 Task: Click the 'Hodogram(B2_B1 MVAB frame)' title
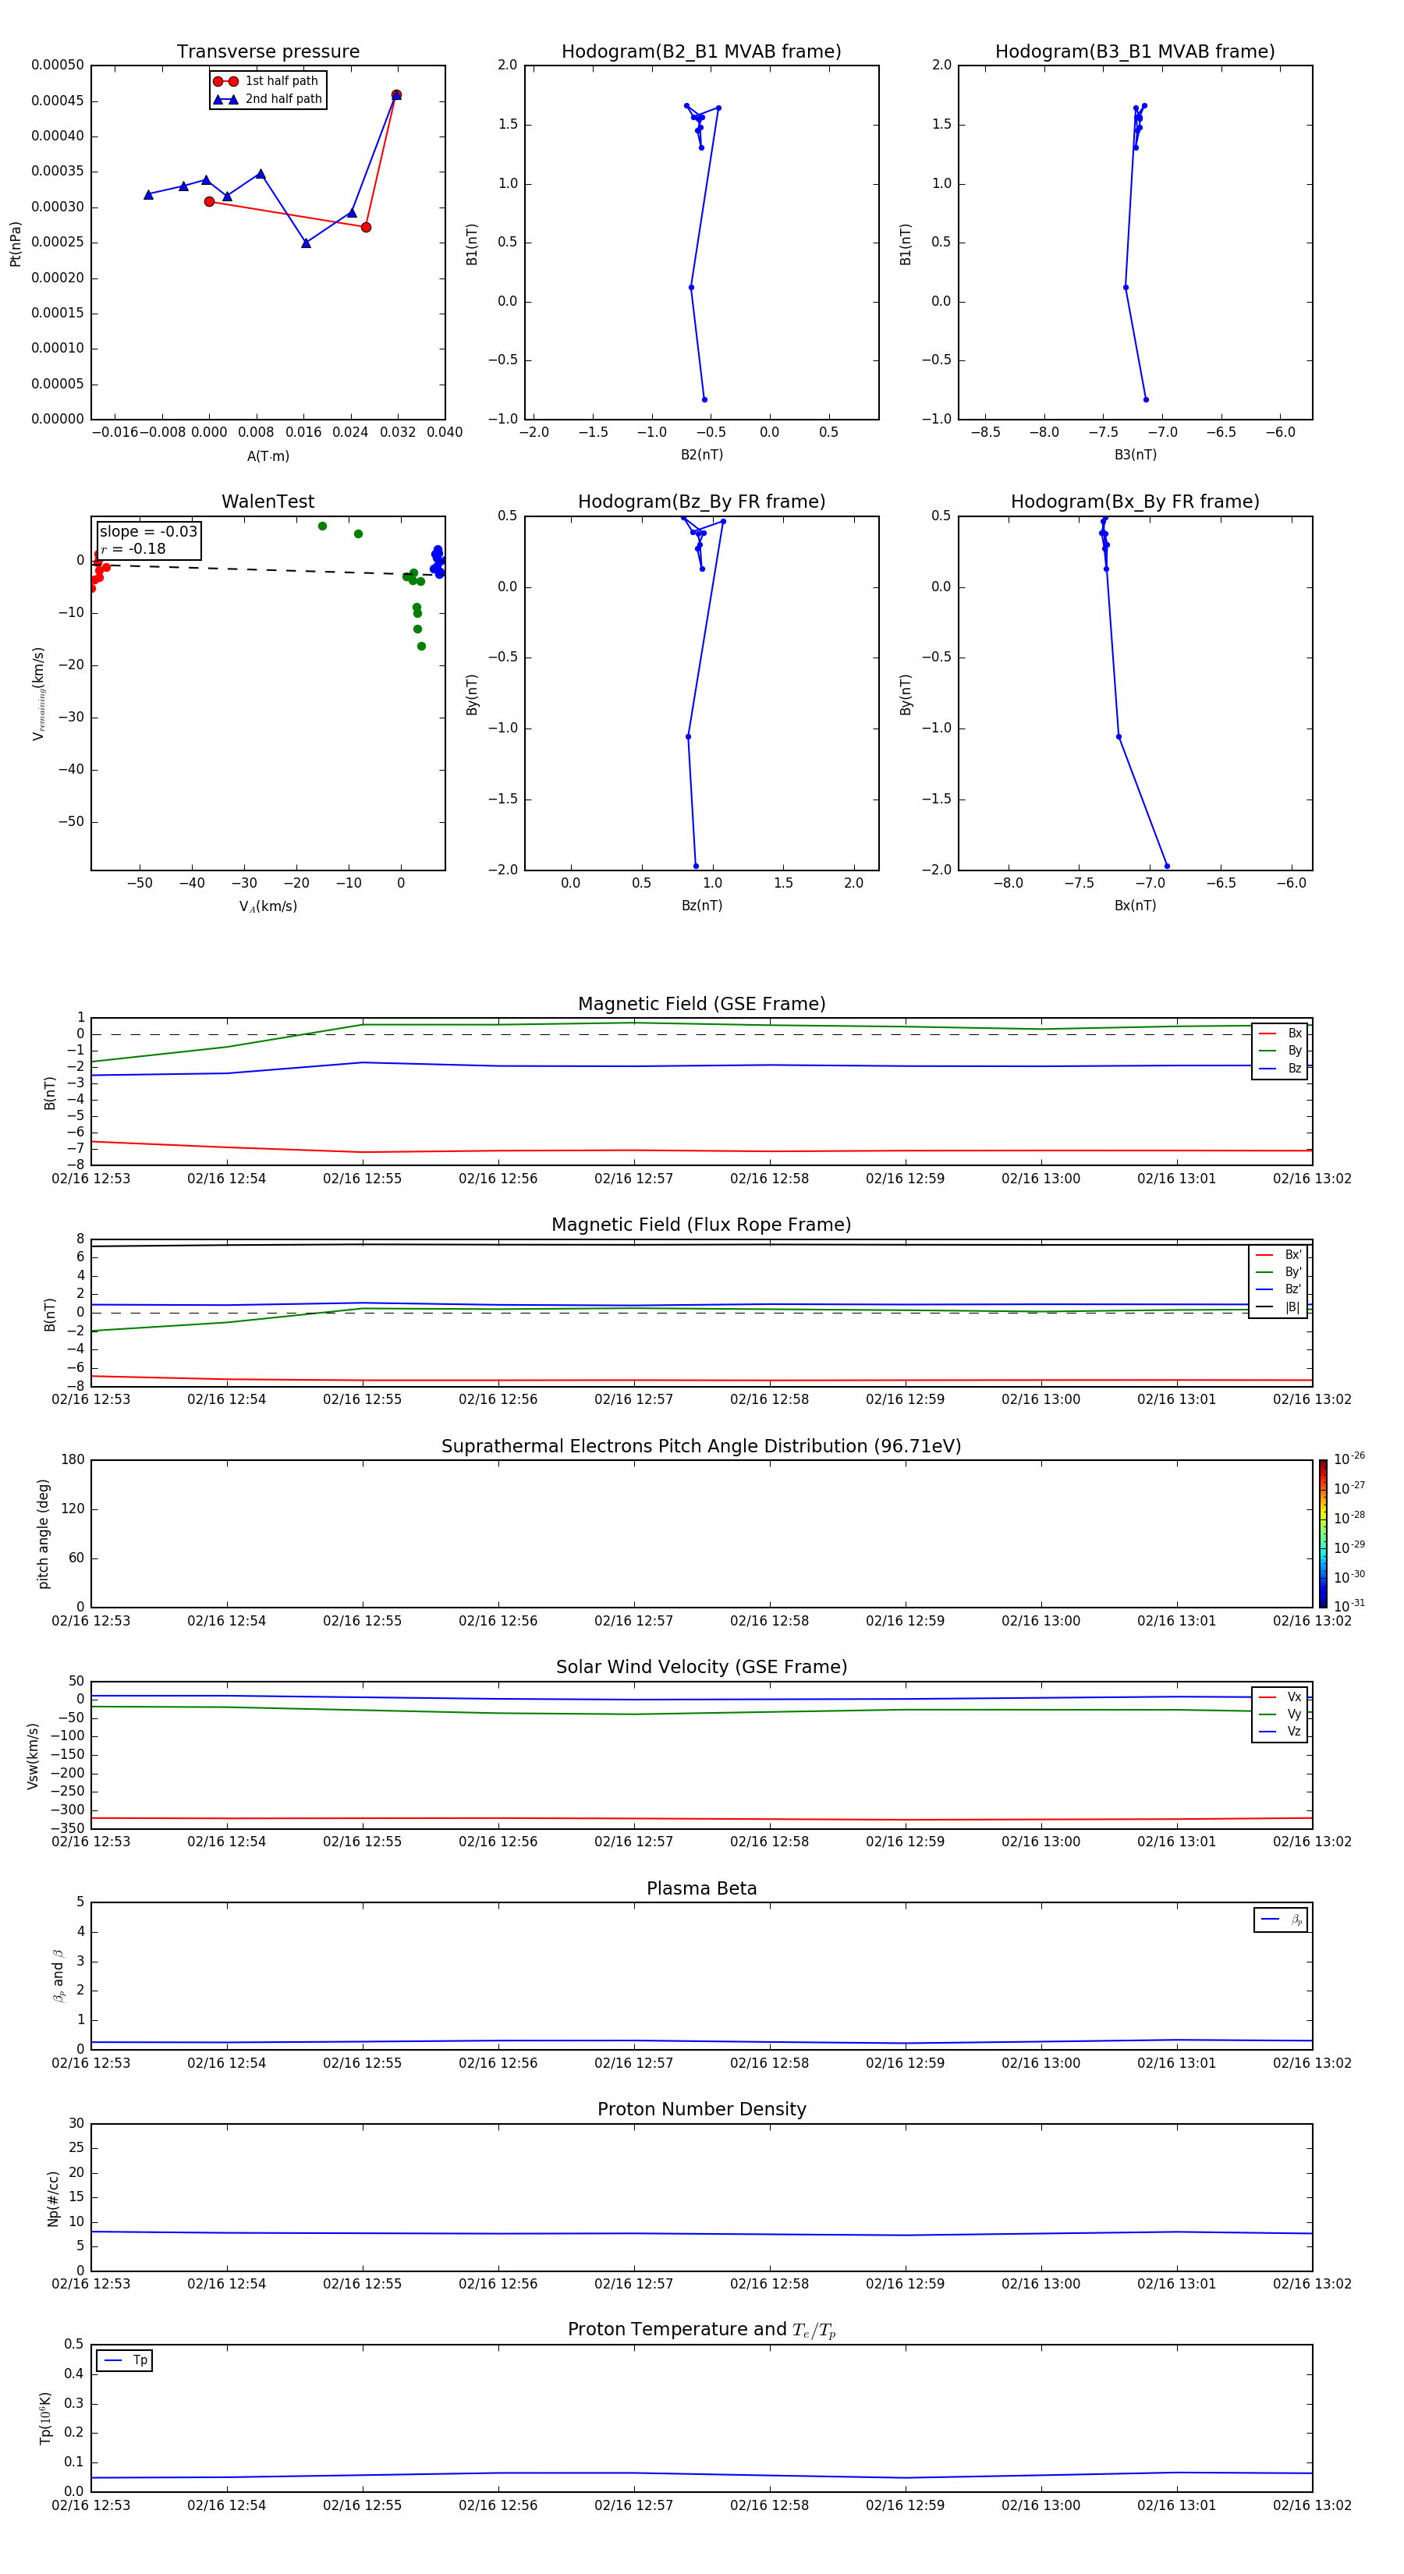click(701, 52)
